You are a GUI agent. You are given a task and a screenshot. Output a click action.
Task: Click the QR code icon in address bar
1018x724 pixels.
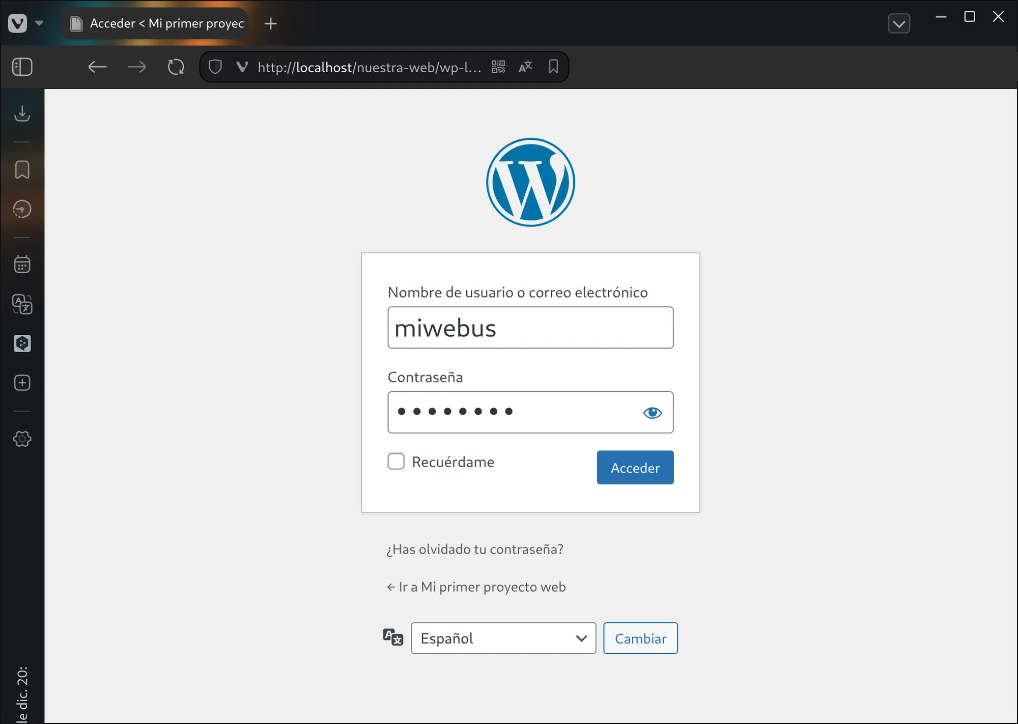(498, 67)
